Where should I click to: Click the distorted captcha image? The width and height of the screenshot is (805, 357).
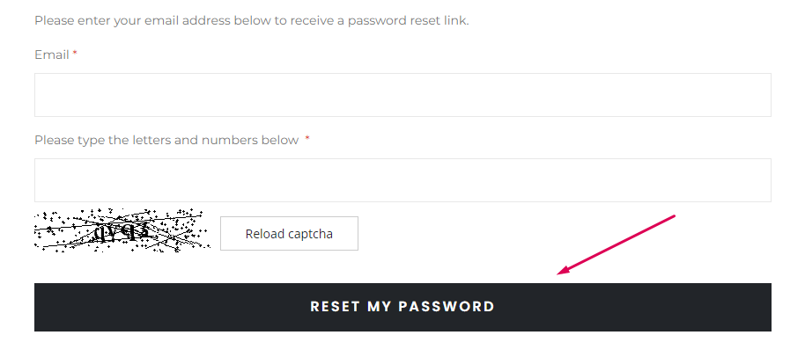point(122,230)
